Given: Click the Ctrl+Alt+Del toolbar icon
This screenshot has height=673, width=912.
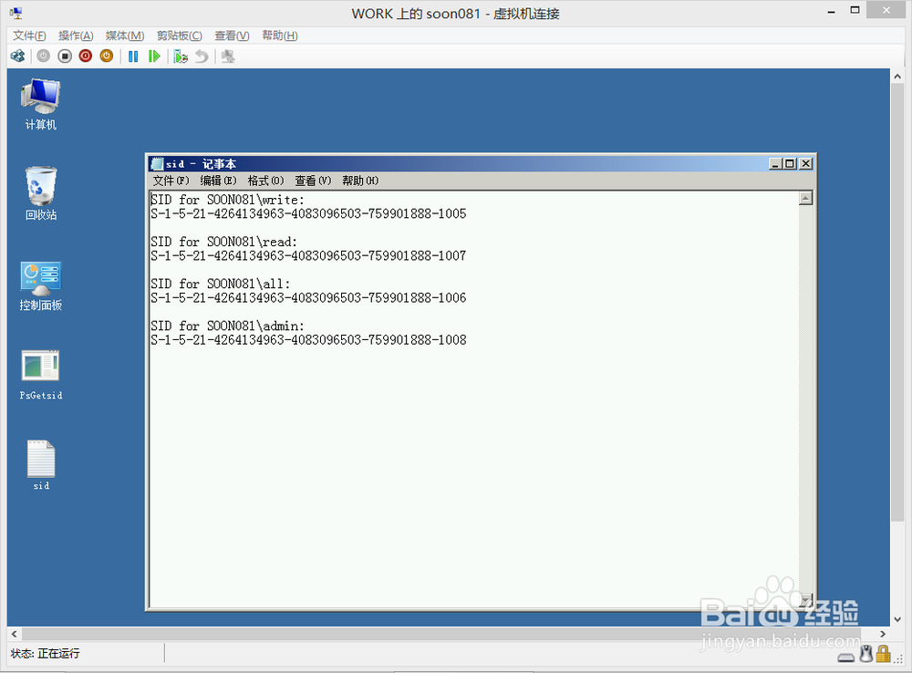Looking at the screenshot, I should tap(18, 57).
